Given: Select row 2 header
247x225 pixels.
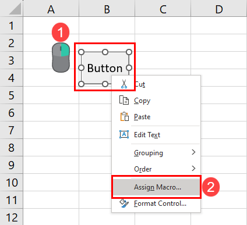Looking at the screenshot, I should pos(11,43).
